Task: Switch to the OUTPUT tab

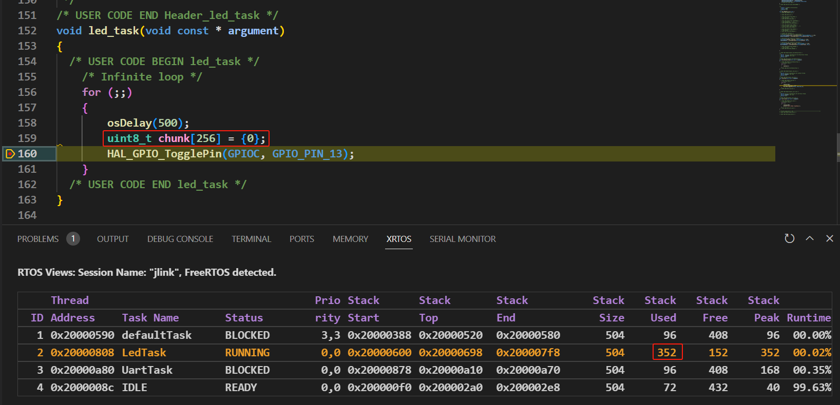Action: click(113, 239)
